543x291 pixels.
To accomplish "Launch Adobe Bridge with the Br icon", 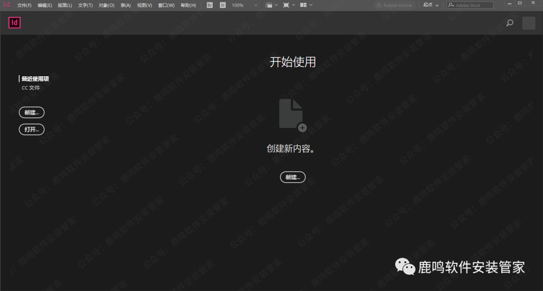I will pyautogui.click(x=210, y=5).
